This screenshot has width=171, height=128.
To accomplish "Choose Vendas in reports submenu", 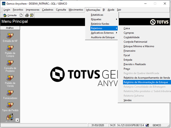I will (x=128, y=100).
